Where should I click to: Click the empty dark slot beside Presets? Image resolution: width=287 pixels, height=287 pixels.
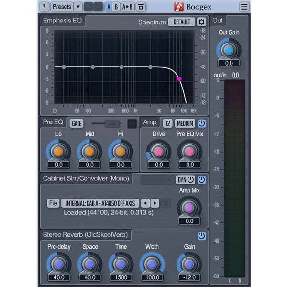(x=93, y=7)
